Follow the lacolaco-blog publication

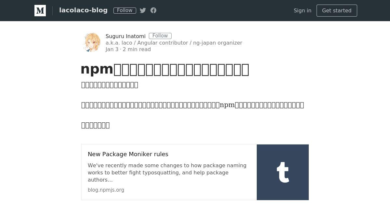(125, 10)
